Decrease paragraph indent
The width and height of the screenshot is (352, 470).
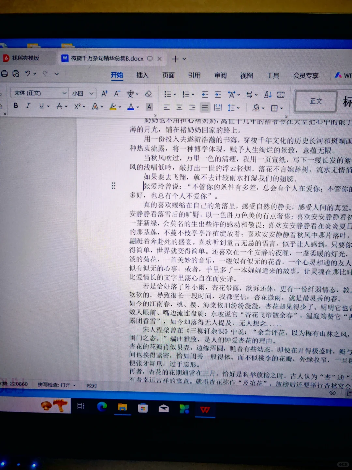pos(205,95)
